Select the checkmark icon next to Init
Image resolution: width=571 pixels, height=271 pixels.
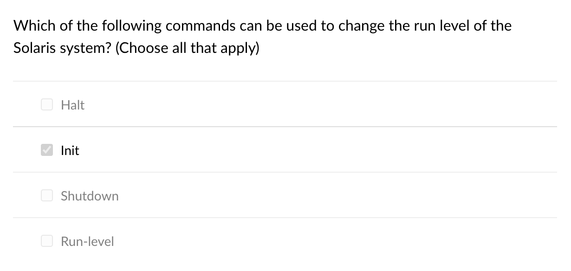(x=47, y=150)
